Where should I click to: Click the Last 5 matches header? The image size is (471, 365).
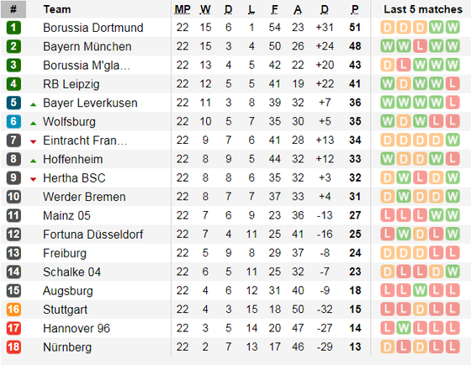423,9
